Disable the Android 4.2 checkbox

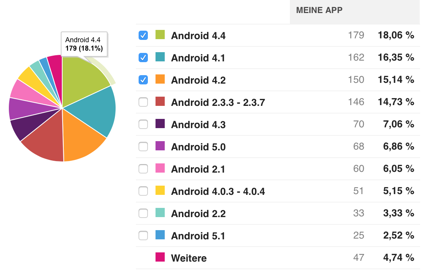pos(143,80)
